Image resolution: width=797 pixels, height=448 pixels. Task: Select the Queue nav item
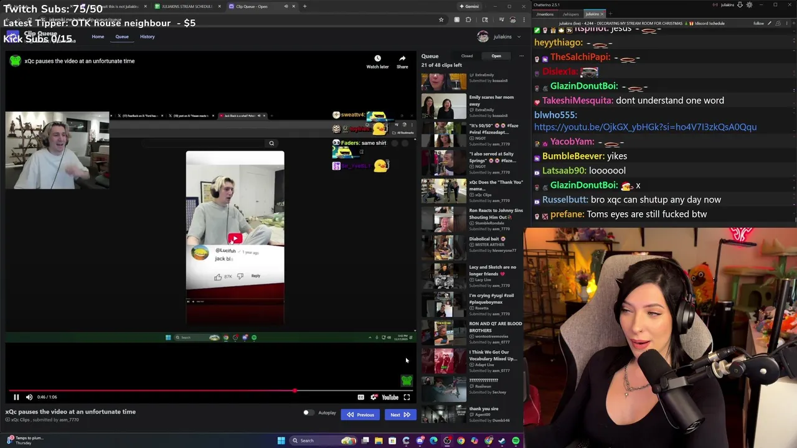point(121,37)
